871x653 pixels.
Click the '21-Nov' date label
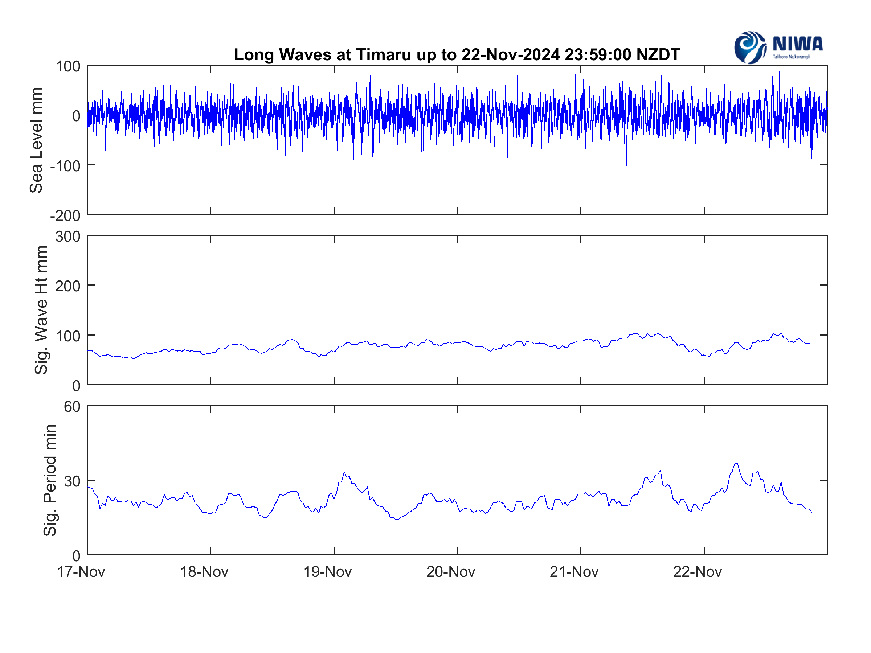point(574,572)
